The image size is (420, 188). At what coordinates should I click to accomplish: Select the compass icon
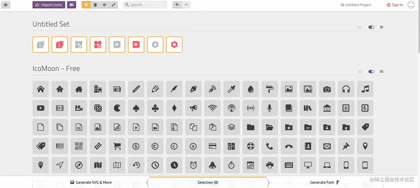pyautogui.click(x=79, y=165)
